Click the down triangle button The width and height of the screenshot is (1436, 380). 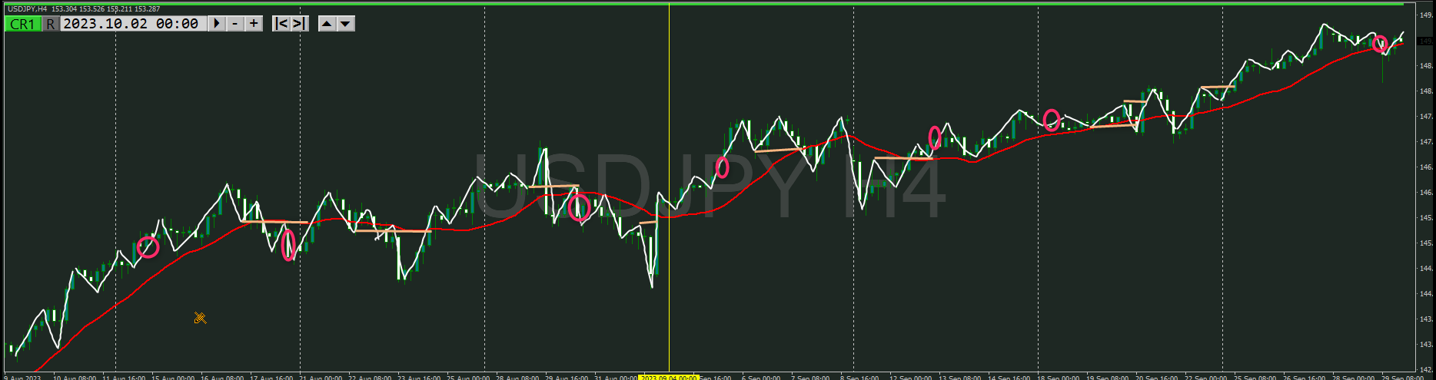click(x=346, y=24)
